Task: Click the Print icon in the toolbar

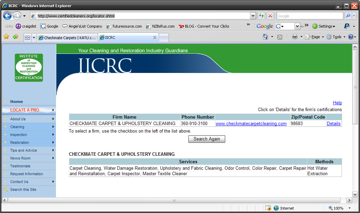Action: 295,37
